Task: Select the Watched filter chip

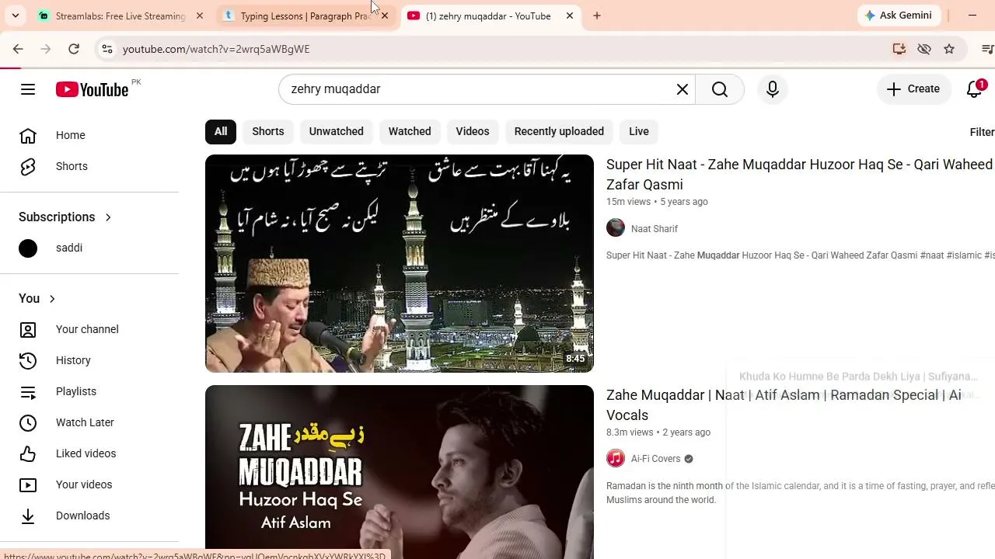Action: click(x=410, y=131)
